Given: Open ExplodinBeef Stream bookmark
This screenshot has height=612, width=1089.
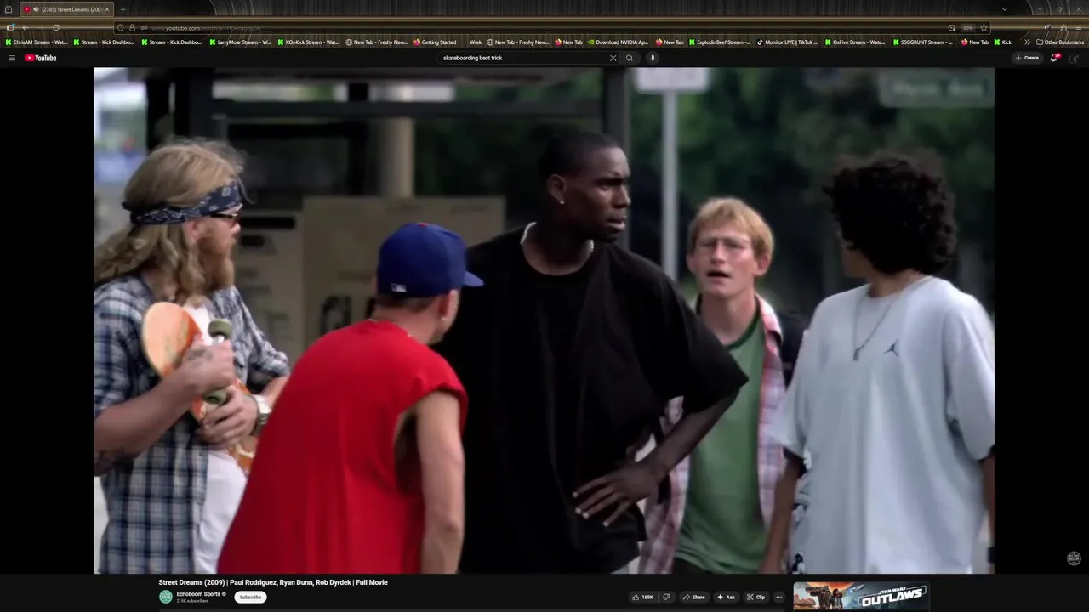Looking at the screenshot, I should tap(720, 42).
